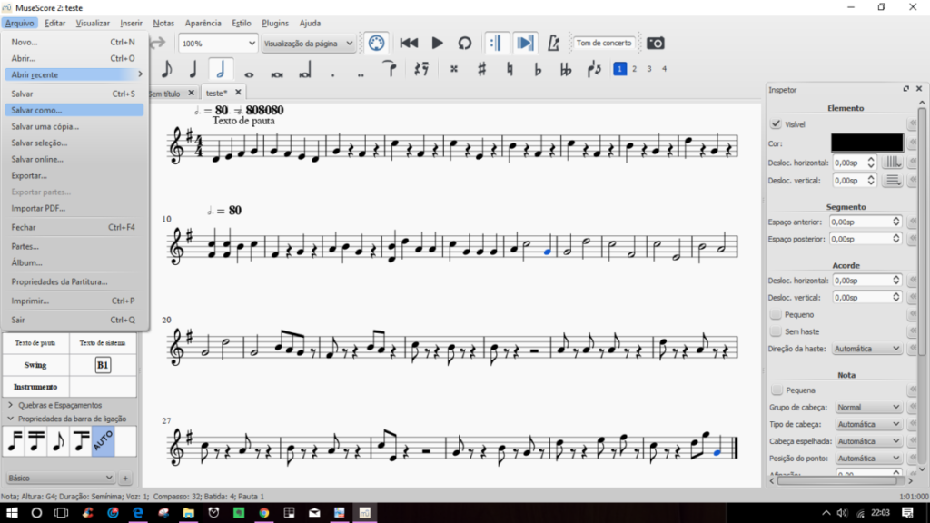Enable the Sem haste checkbox
930x523 pixels.
point(776,331)
